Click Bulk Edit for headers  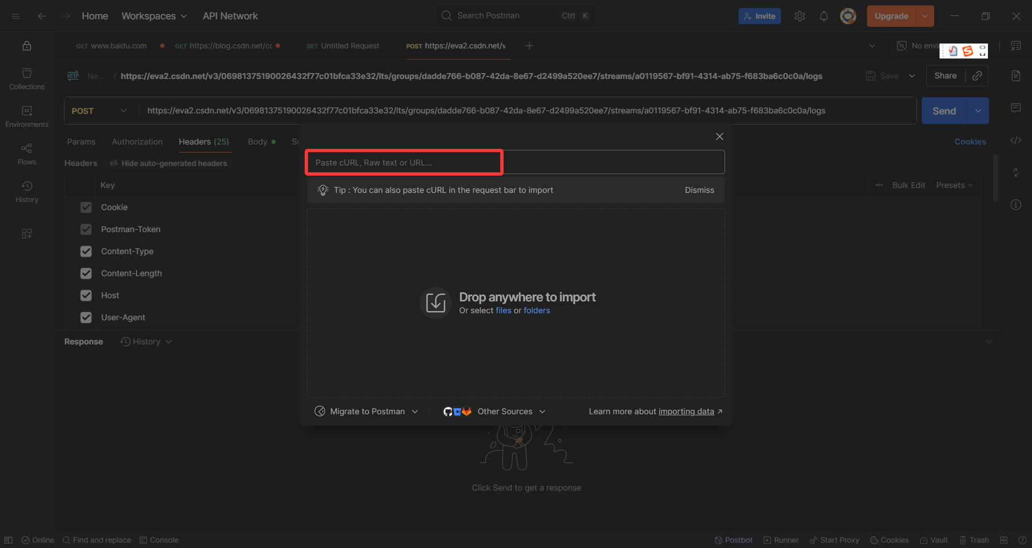point(909,185)
